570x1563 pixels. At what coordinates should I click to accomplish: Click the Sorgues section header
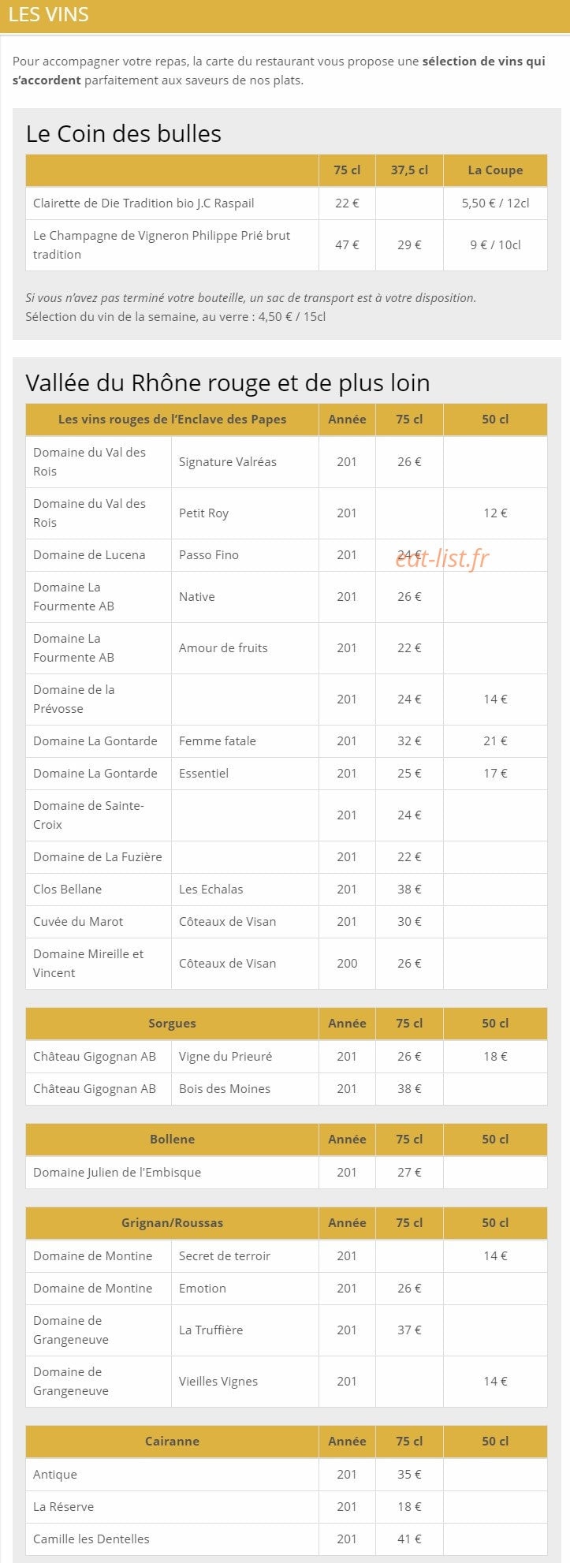click(172, 1024)
